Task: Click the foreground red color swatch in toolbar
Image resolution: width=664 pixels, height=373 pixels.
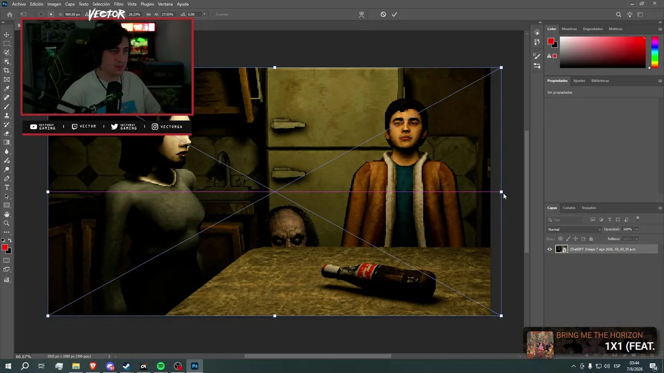Action: click(5, 248)
